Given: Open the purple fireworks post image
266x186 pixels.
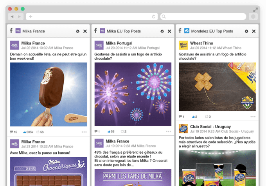Looking at the screenshot, I should pos(133,94).
